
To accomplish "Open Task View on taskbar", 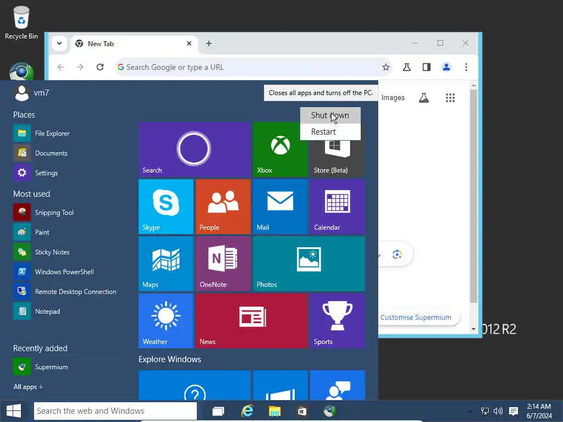I will pos(218,411).
